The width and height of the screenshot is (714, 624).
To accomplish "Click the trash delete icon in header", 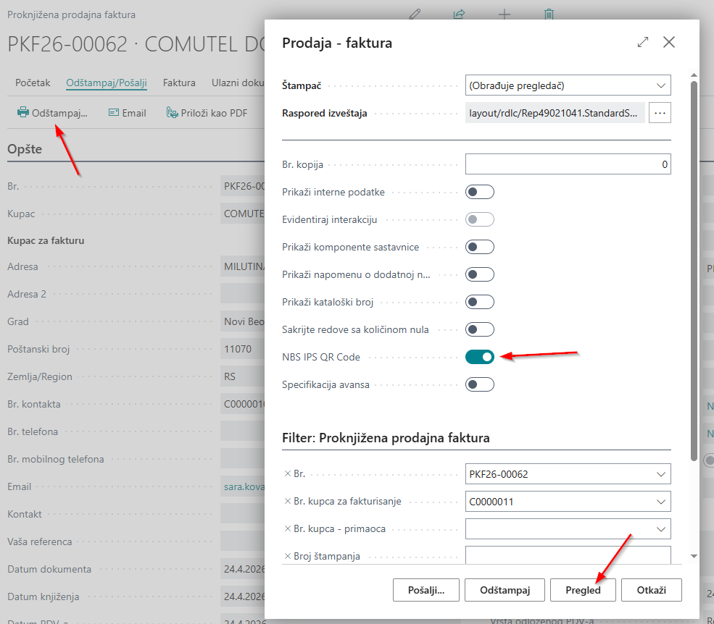I will [x=549, y=14].
